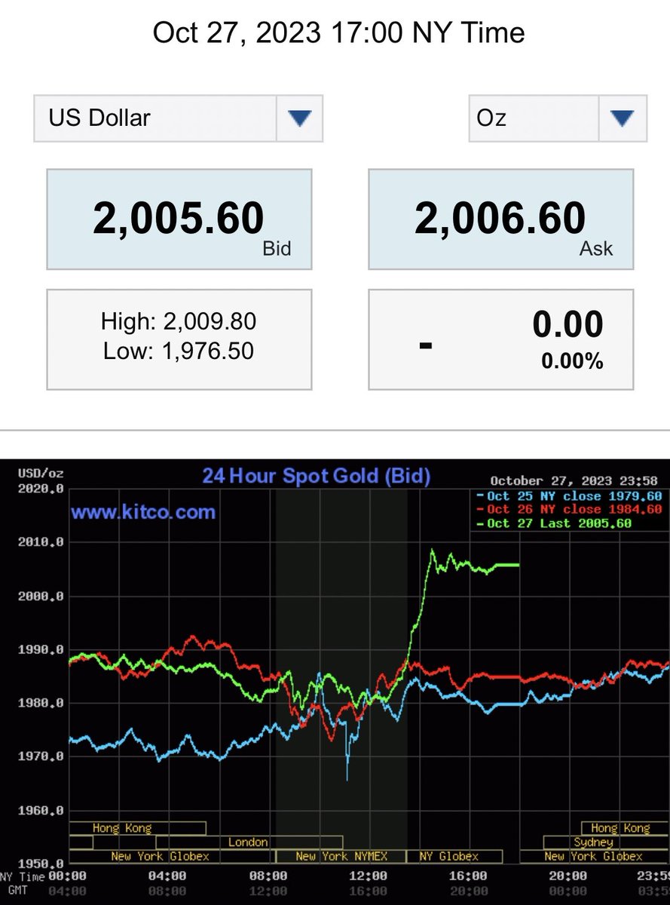This screenshot has width=670, height=905.
Task: Open the www.kitco.com link on chart
Action: point(143,513)
